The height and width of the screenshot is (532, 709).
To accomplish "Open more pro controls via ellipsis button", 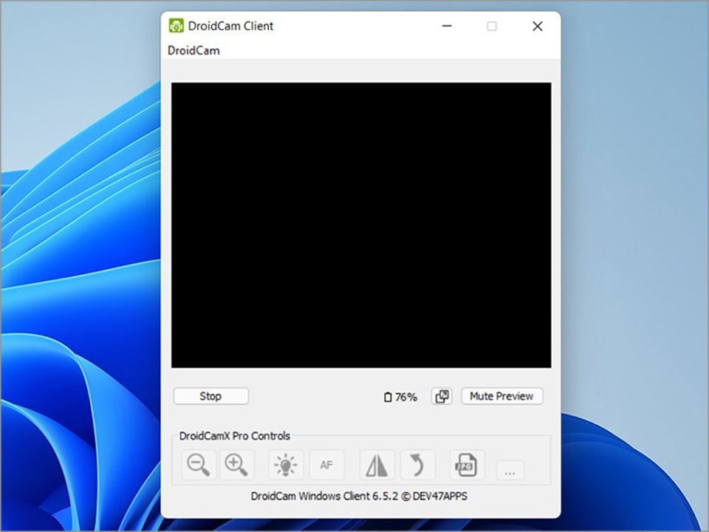I will point(510,471).
